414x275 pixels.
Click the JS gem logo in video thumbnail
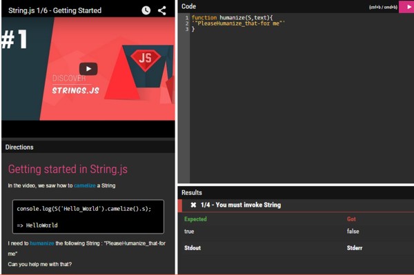point(145,59)
